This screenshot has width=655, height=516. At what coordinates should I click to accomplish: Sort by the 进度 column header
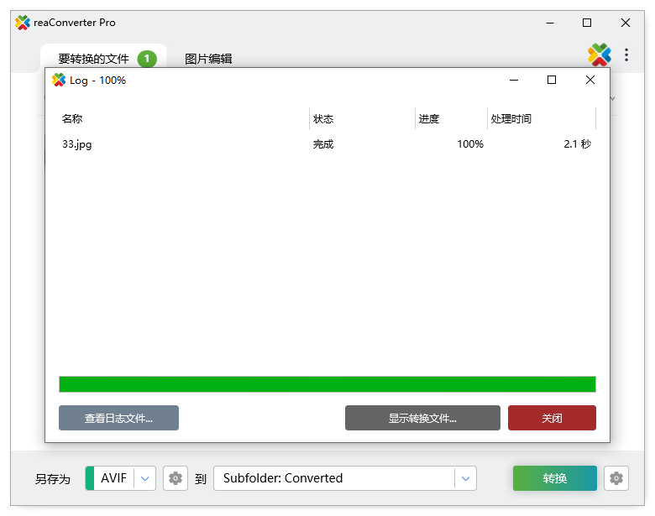tap(451, 119)
